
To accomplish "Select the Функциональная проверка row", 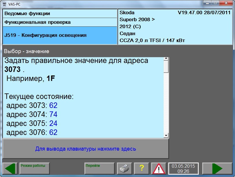I will (x=60, y=22).
